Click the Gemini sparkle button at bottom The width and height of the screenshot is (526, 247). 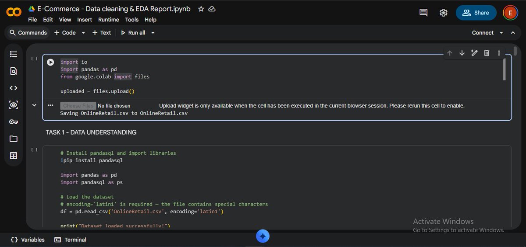263,237
